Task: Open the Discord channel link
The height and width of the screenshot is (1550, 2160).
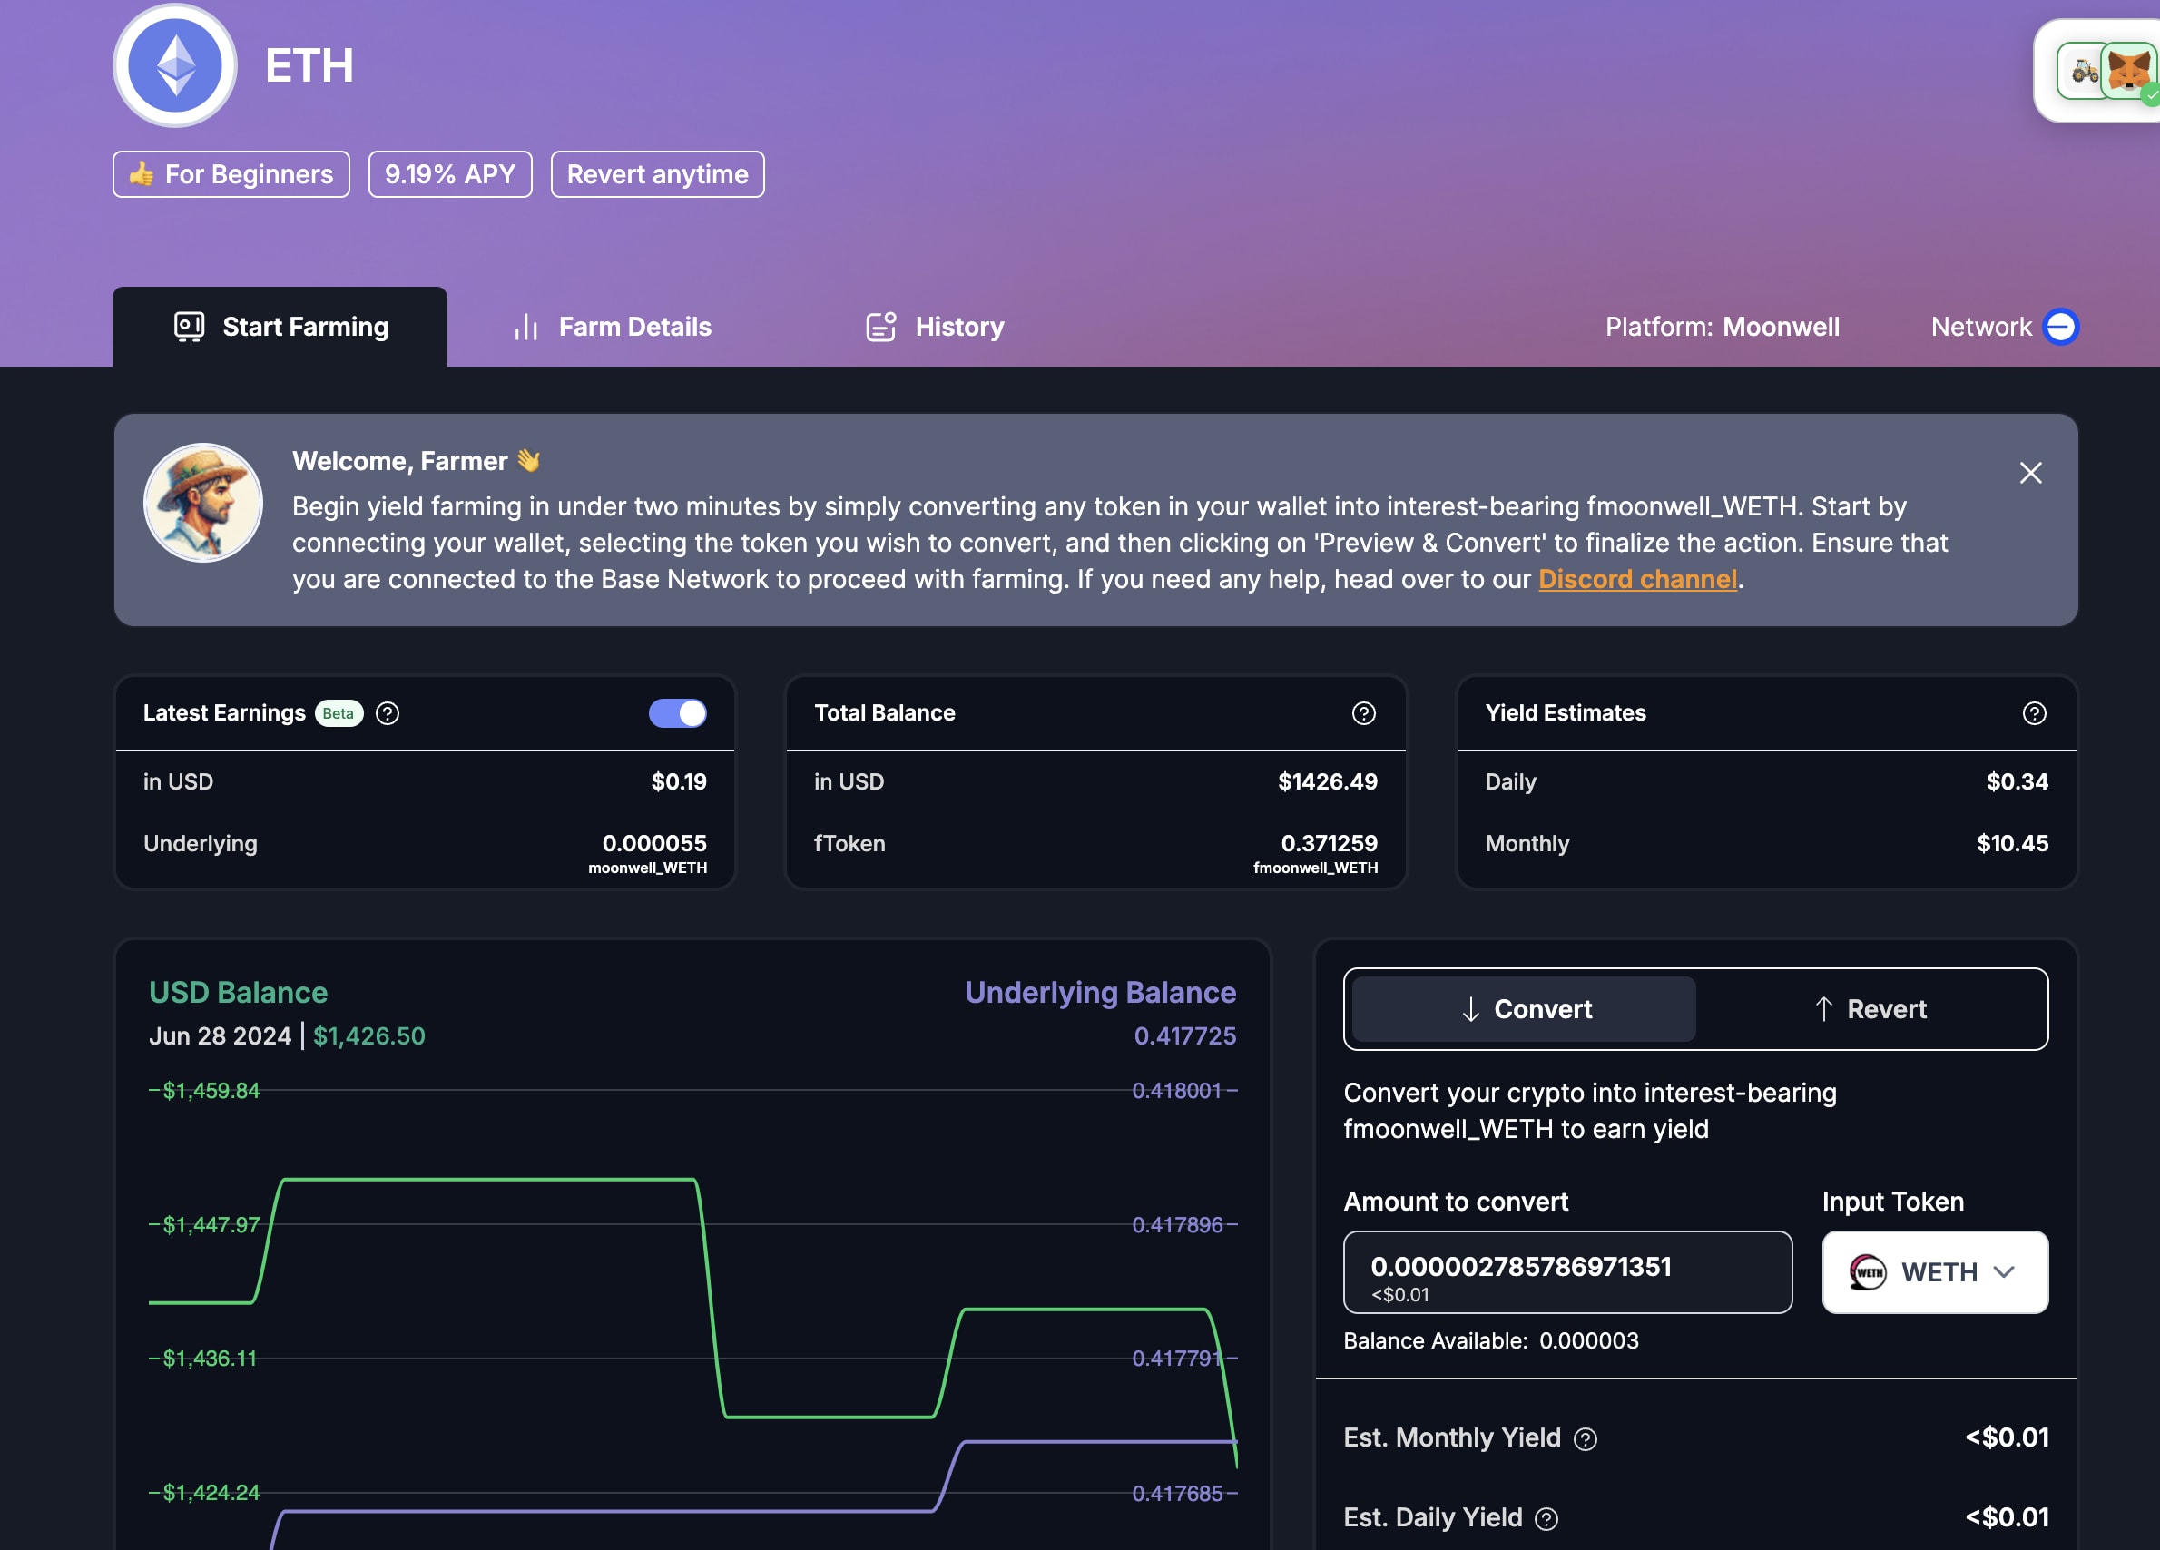Action: click(1637, 579)
